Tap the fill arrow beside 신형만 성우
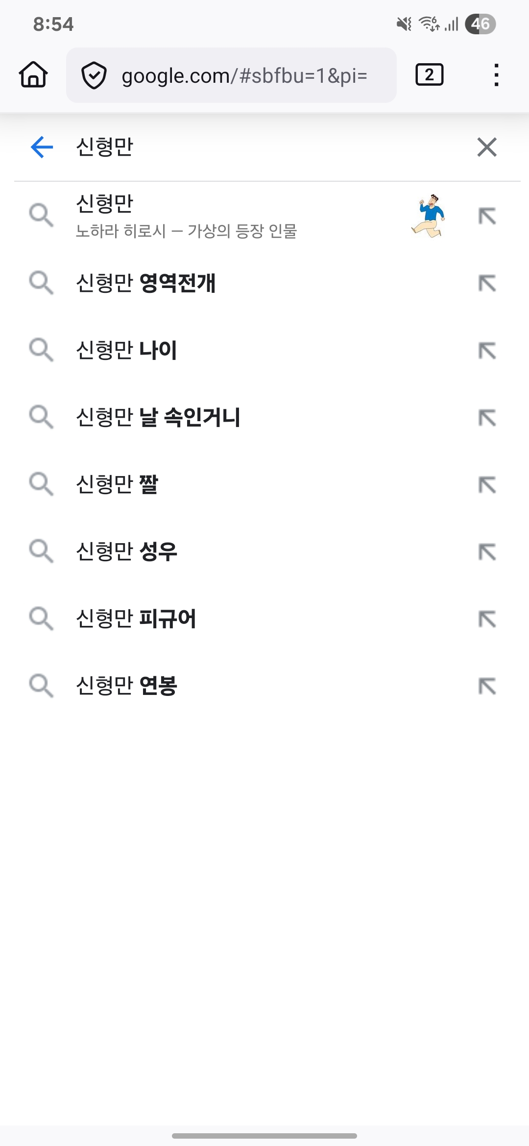Viewport: 529px width, 1146px height. (487, 552)
